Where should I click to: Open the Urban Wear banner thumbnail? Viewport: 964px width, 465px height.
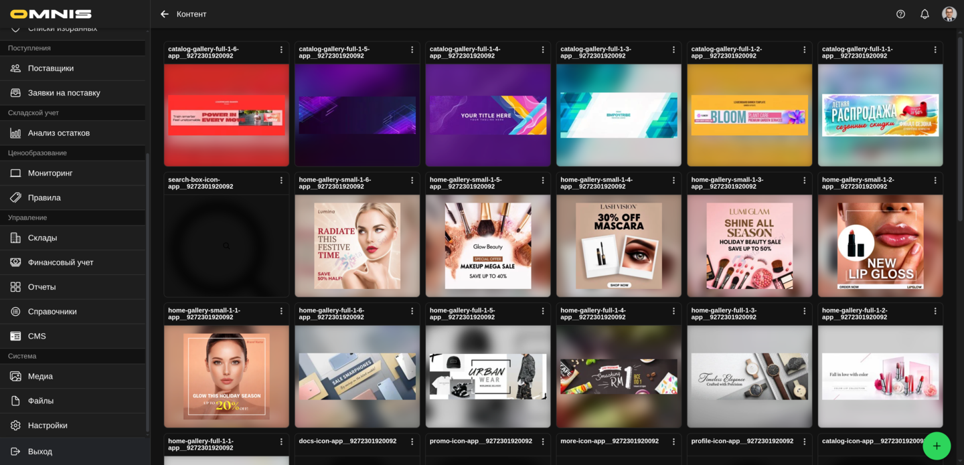(488, 377)
